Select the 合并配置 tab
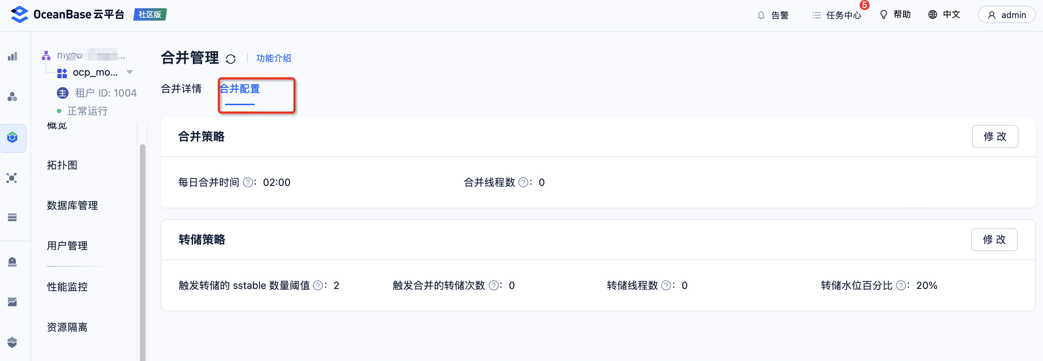The image size is (1043, 361). pyautogui.click(x=240, y=89)
